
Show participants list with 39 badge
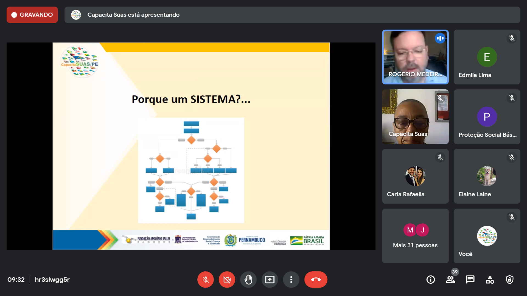coord(450,280)
